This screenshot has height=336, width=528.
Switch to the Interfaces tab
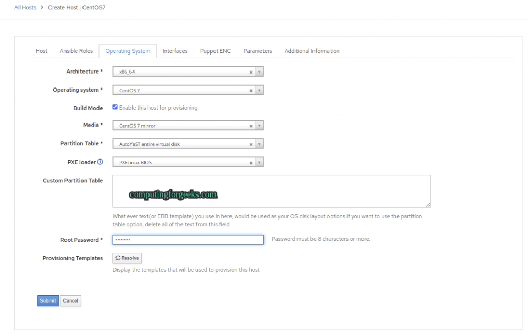(175, 51)
